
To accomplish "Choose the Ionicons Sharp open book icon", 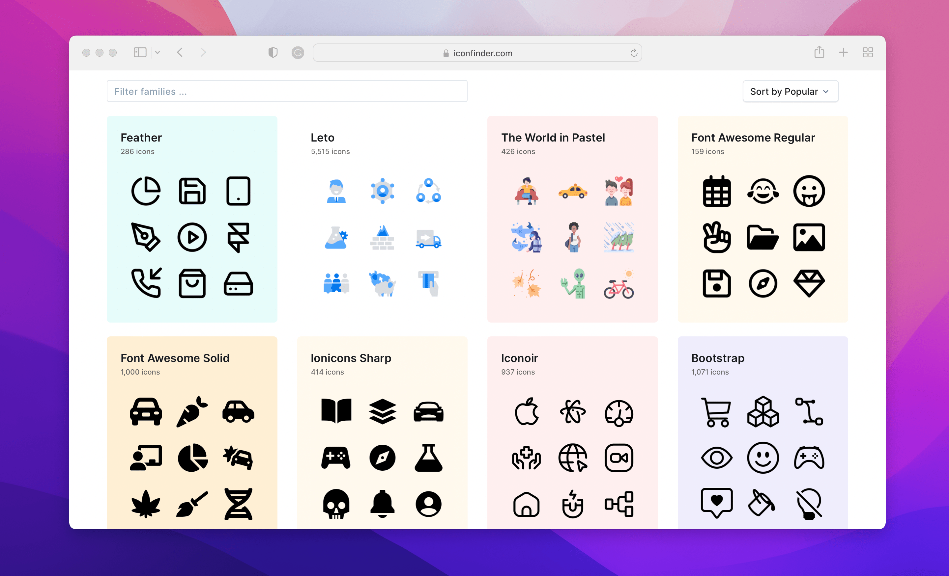I will point(336,411).
